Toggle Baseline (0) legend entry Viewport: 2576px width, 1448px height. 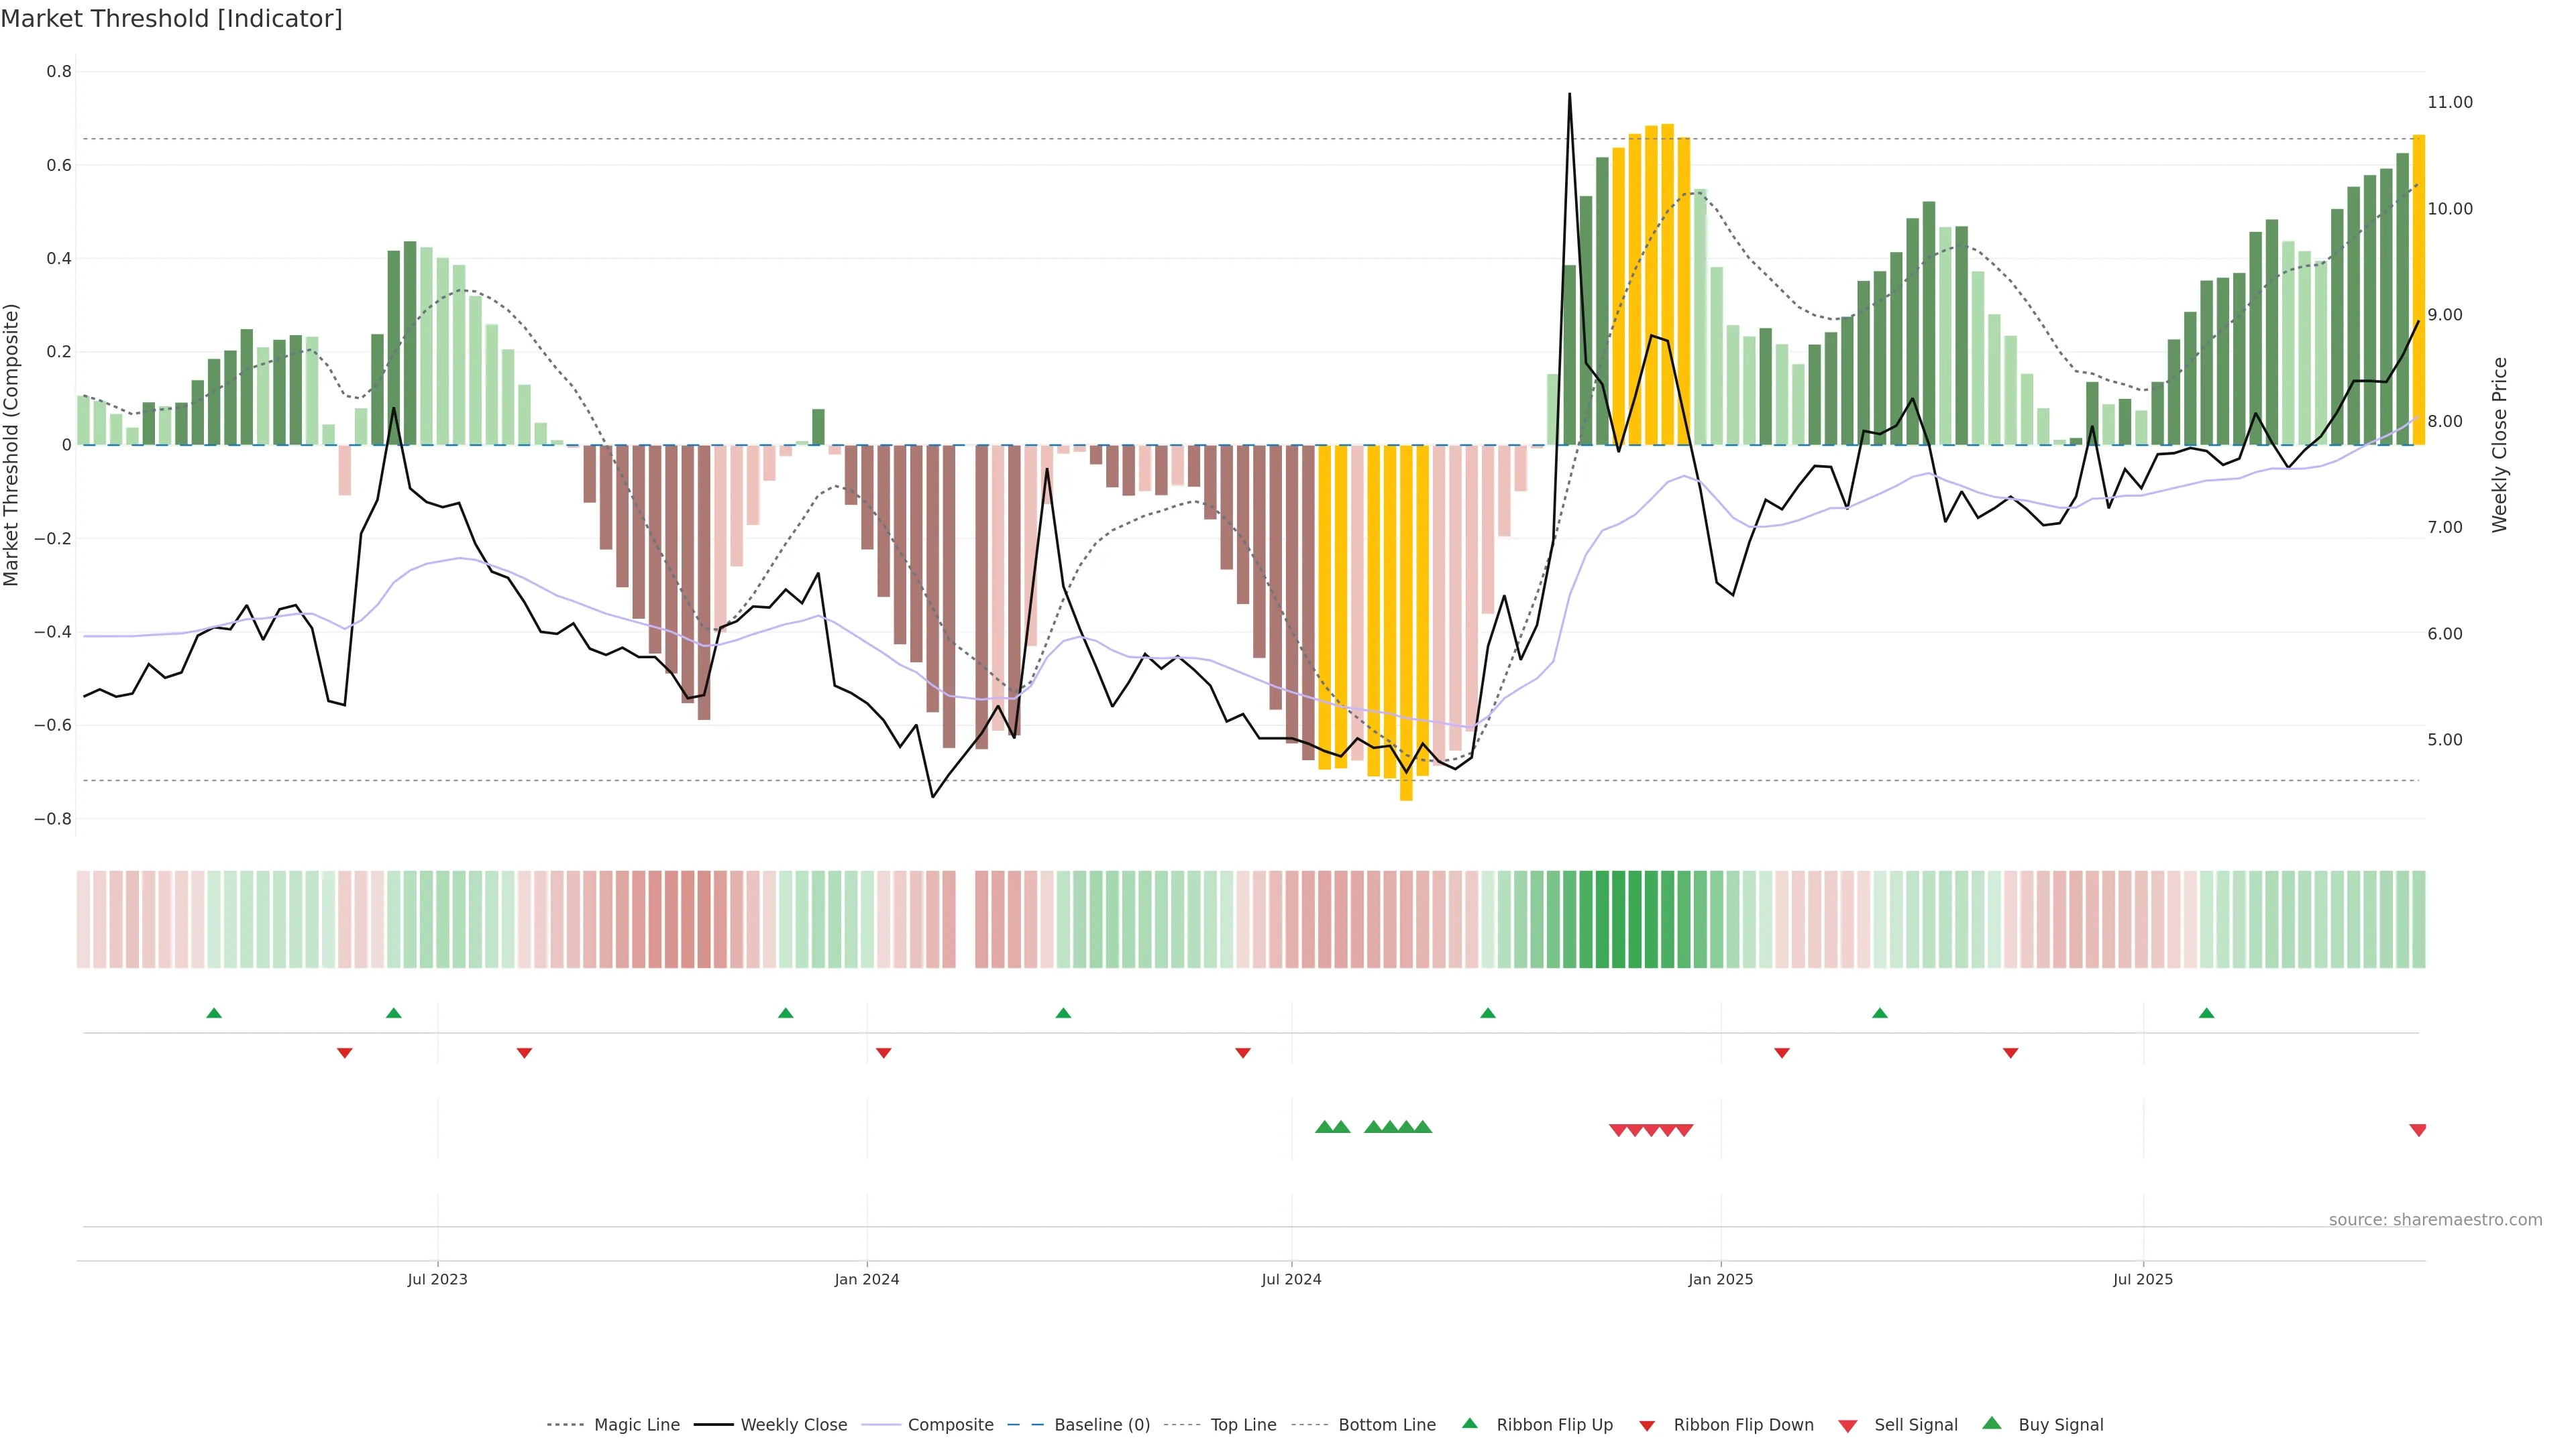[x=1101, y=1424]
